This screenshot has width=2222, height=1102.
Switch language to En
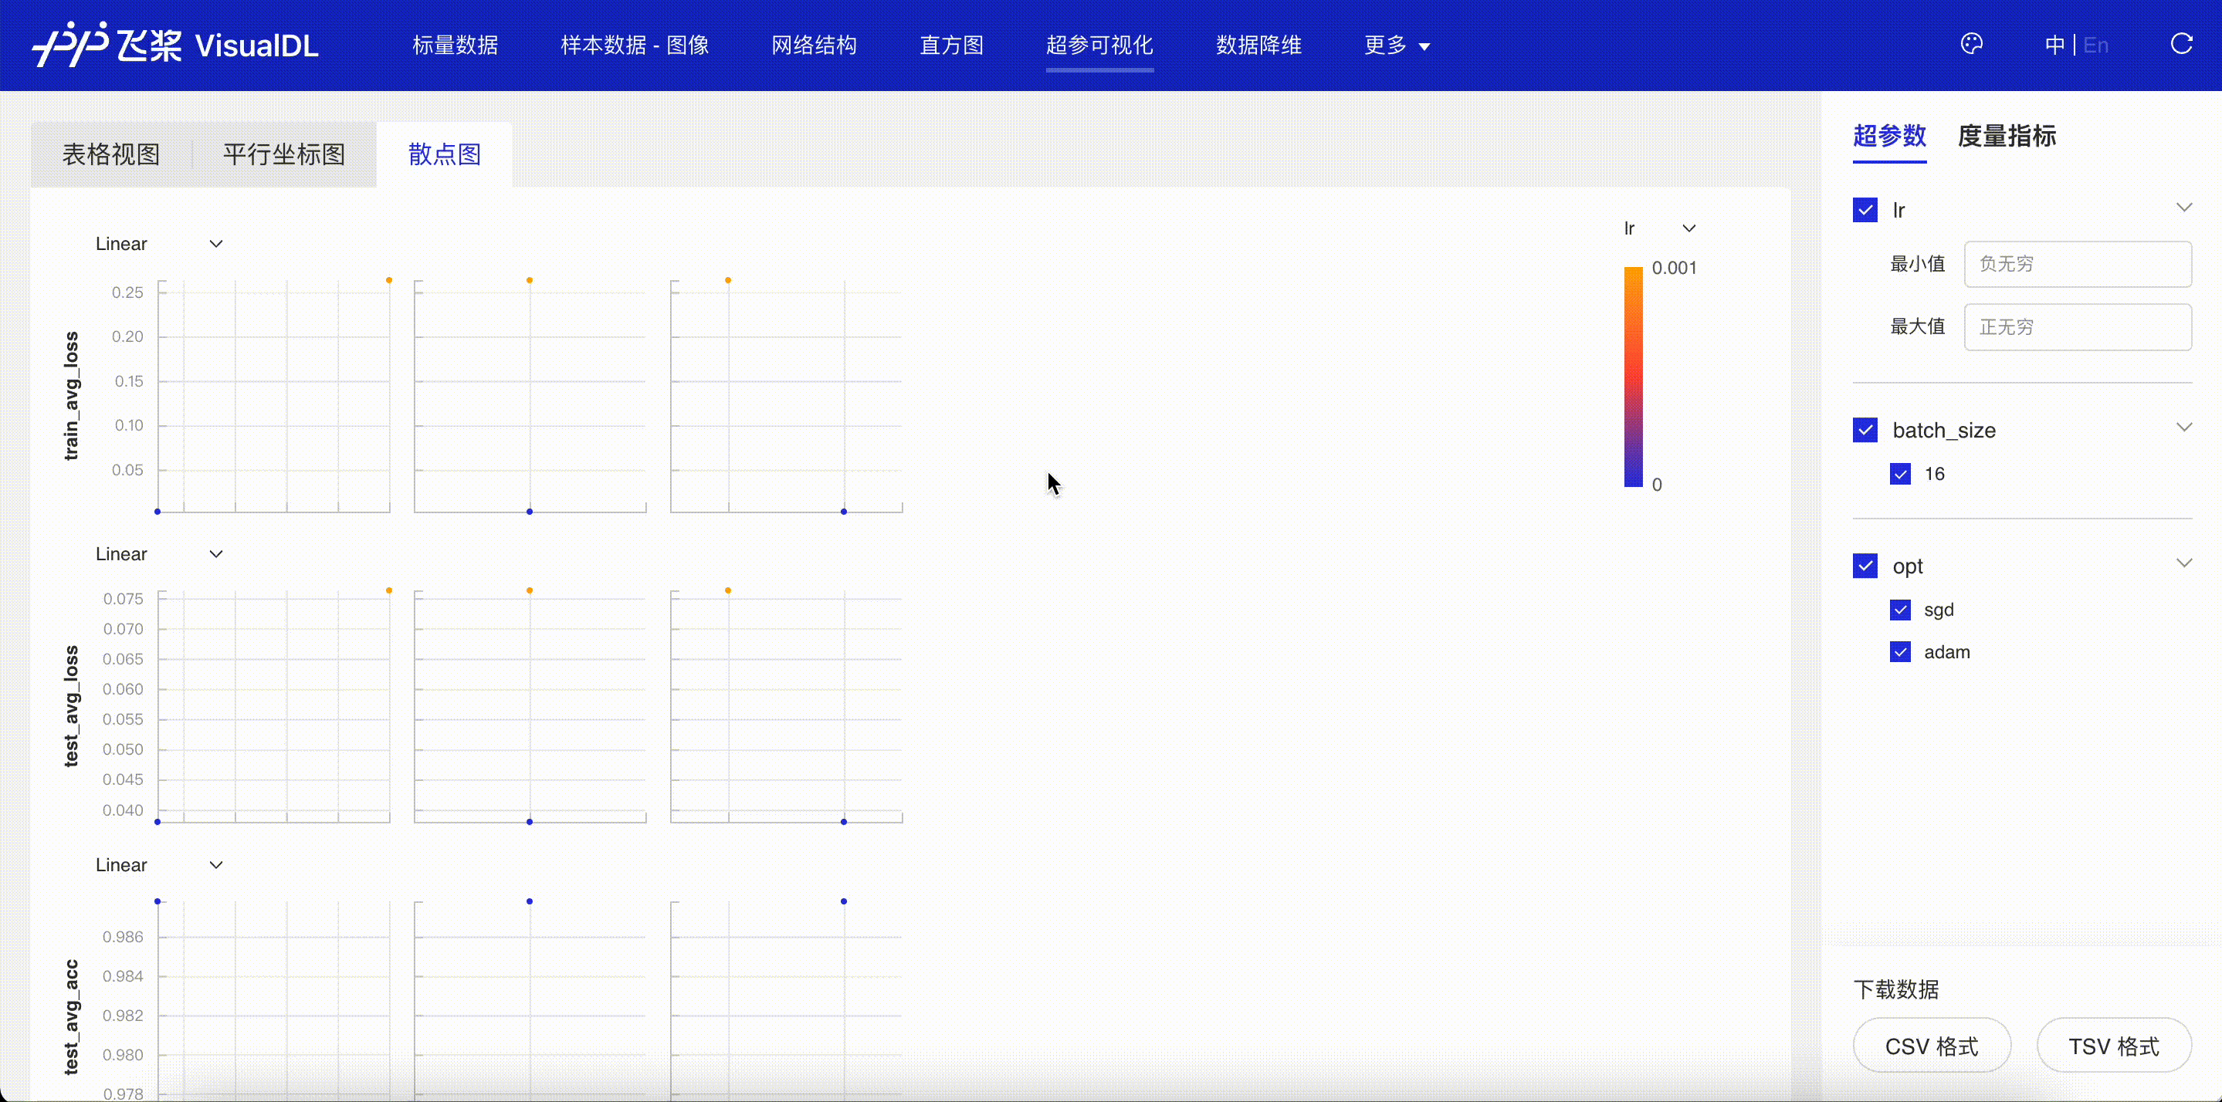(x=2095, y=45)
